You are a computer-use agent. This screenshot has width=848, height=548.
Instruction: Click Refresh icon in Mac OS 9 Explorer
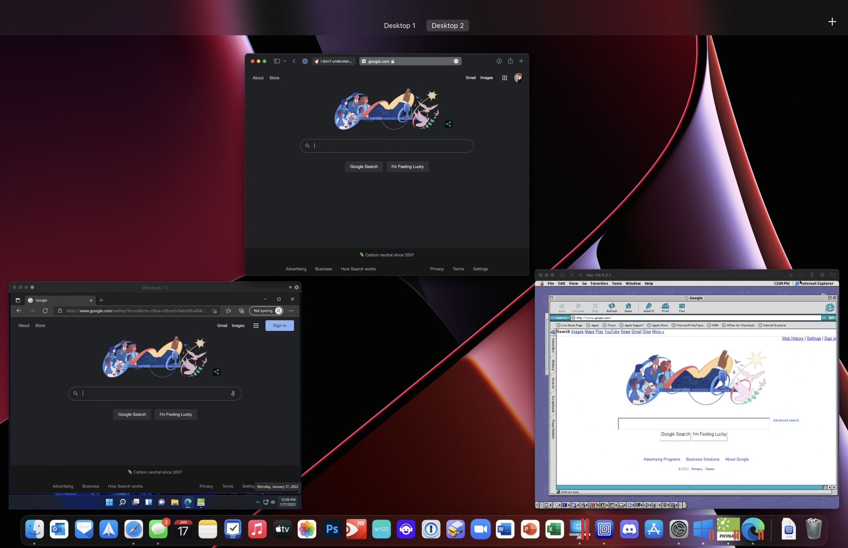tap(611, 307)
